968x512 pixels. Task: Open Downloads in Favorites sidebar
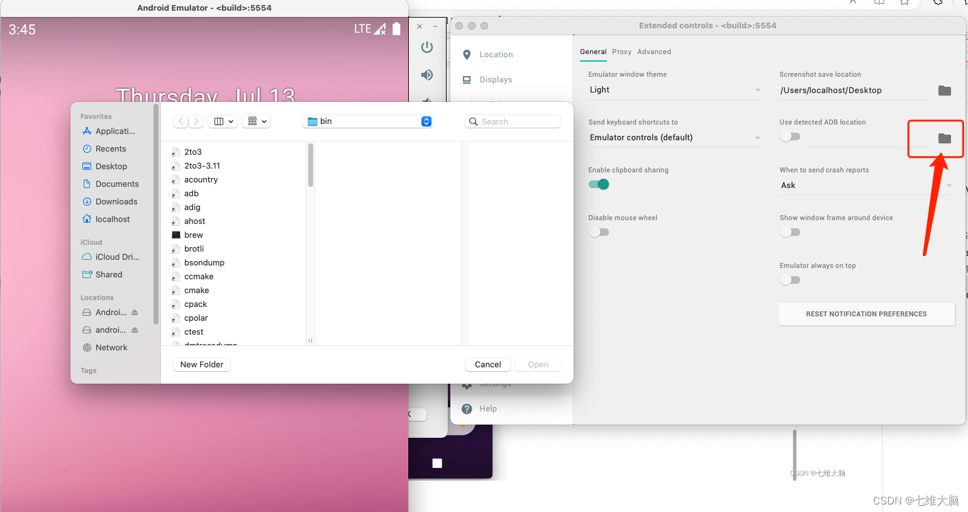click(110, 202)
